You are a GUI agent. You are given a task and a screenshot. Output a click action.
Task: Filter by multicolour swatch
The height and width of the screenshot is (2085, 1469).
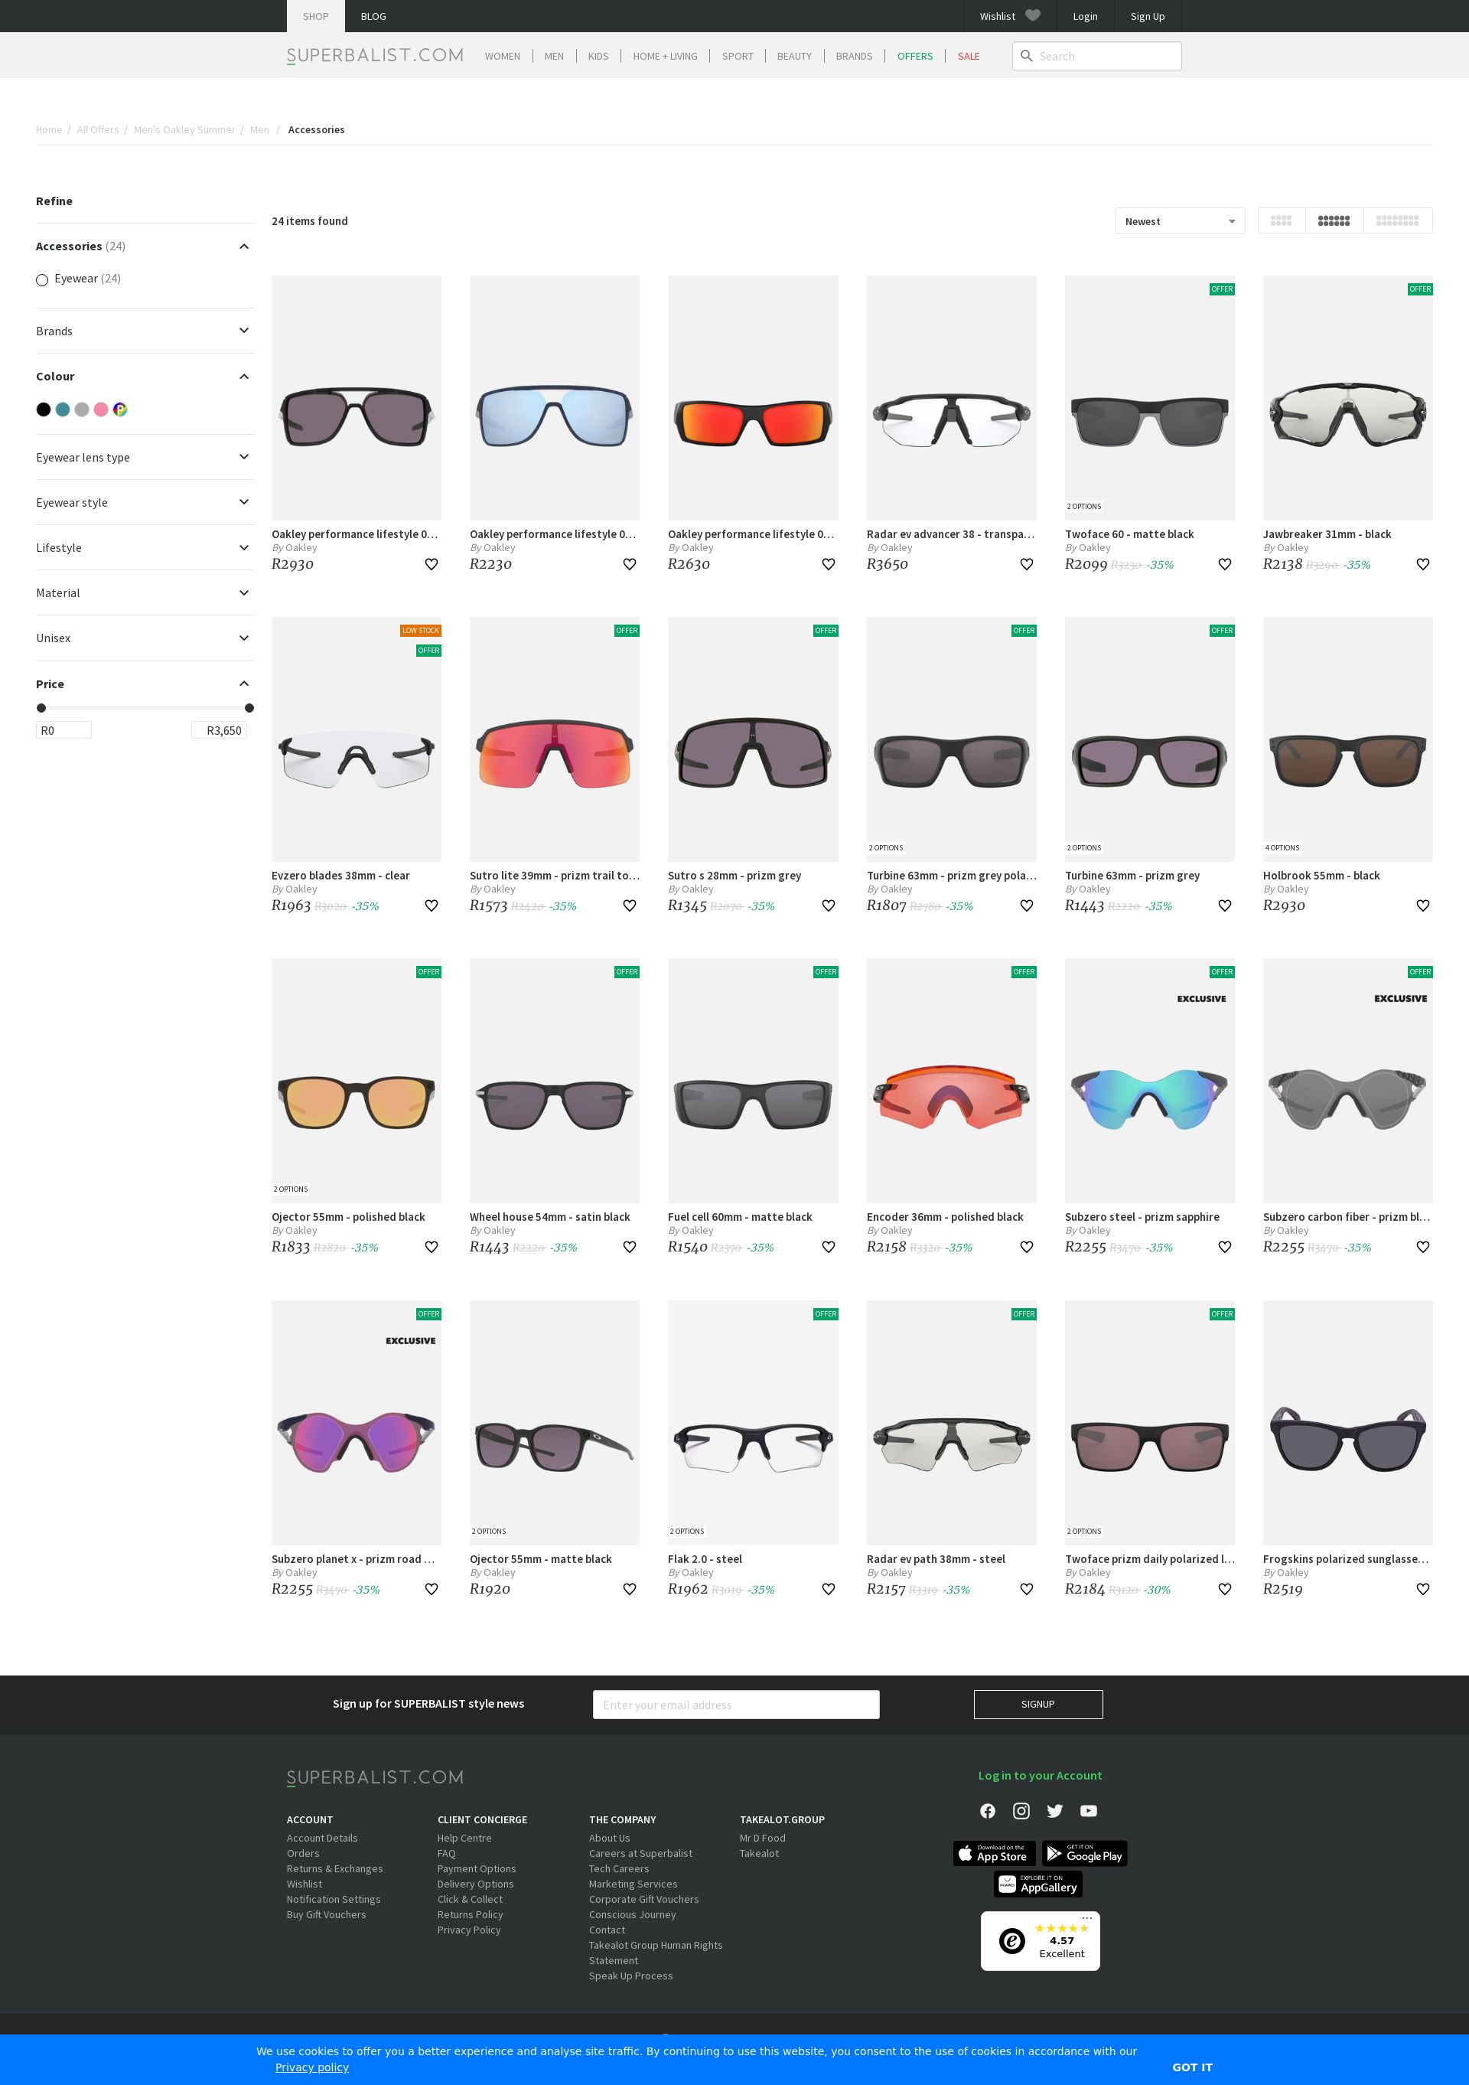click(x=120, y=409)
